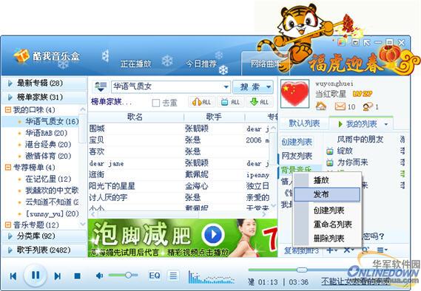Image resolution: width=421 pixels, height=291 pixels.
Task: Open the 默认列表 tab
Action: (304, 123)
